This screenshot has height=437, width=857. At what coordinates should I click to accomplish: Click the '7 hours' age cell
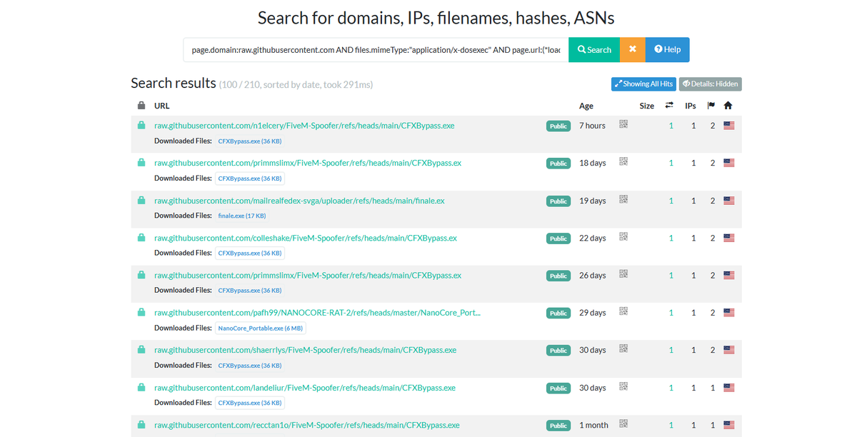[592, 126]
